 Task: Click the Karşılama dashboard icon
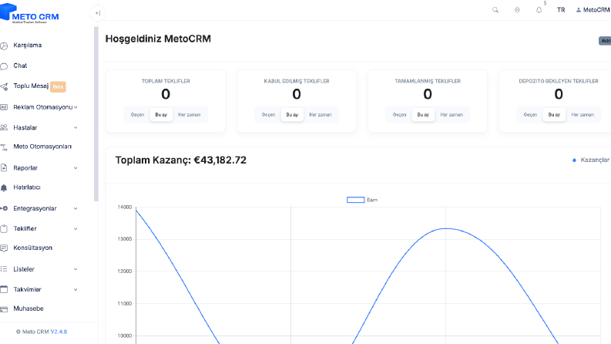point(4,46)
